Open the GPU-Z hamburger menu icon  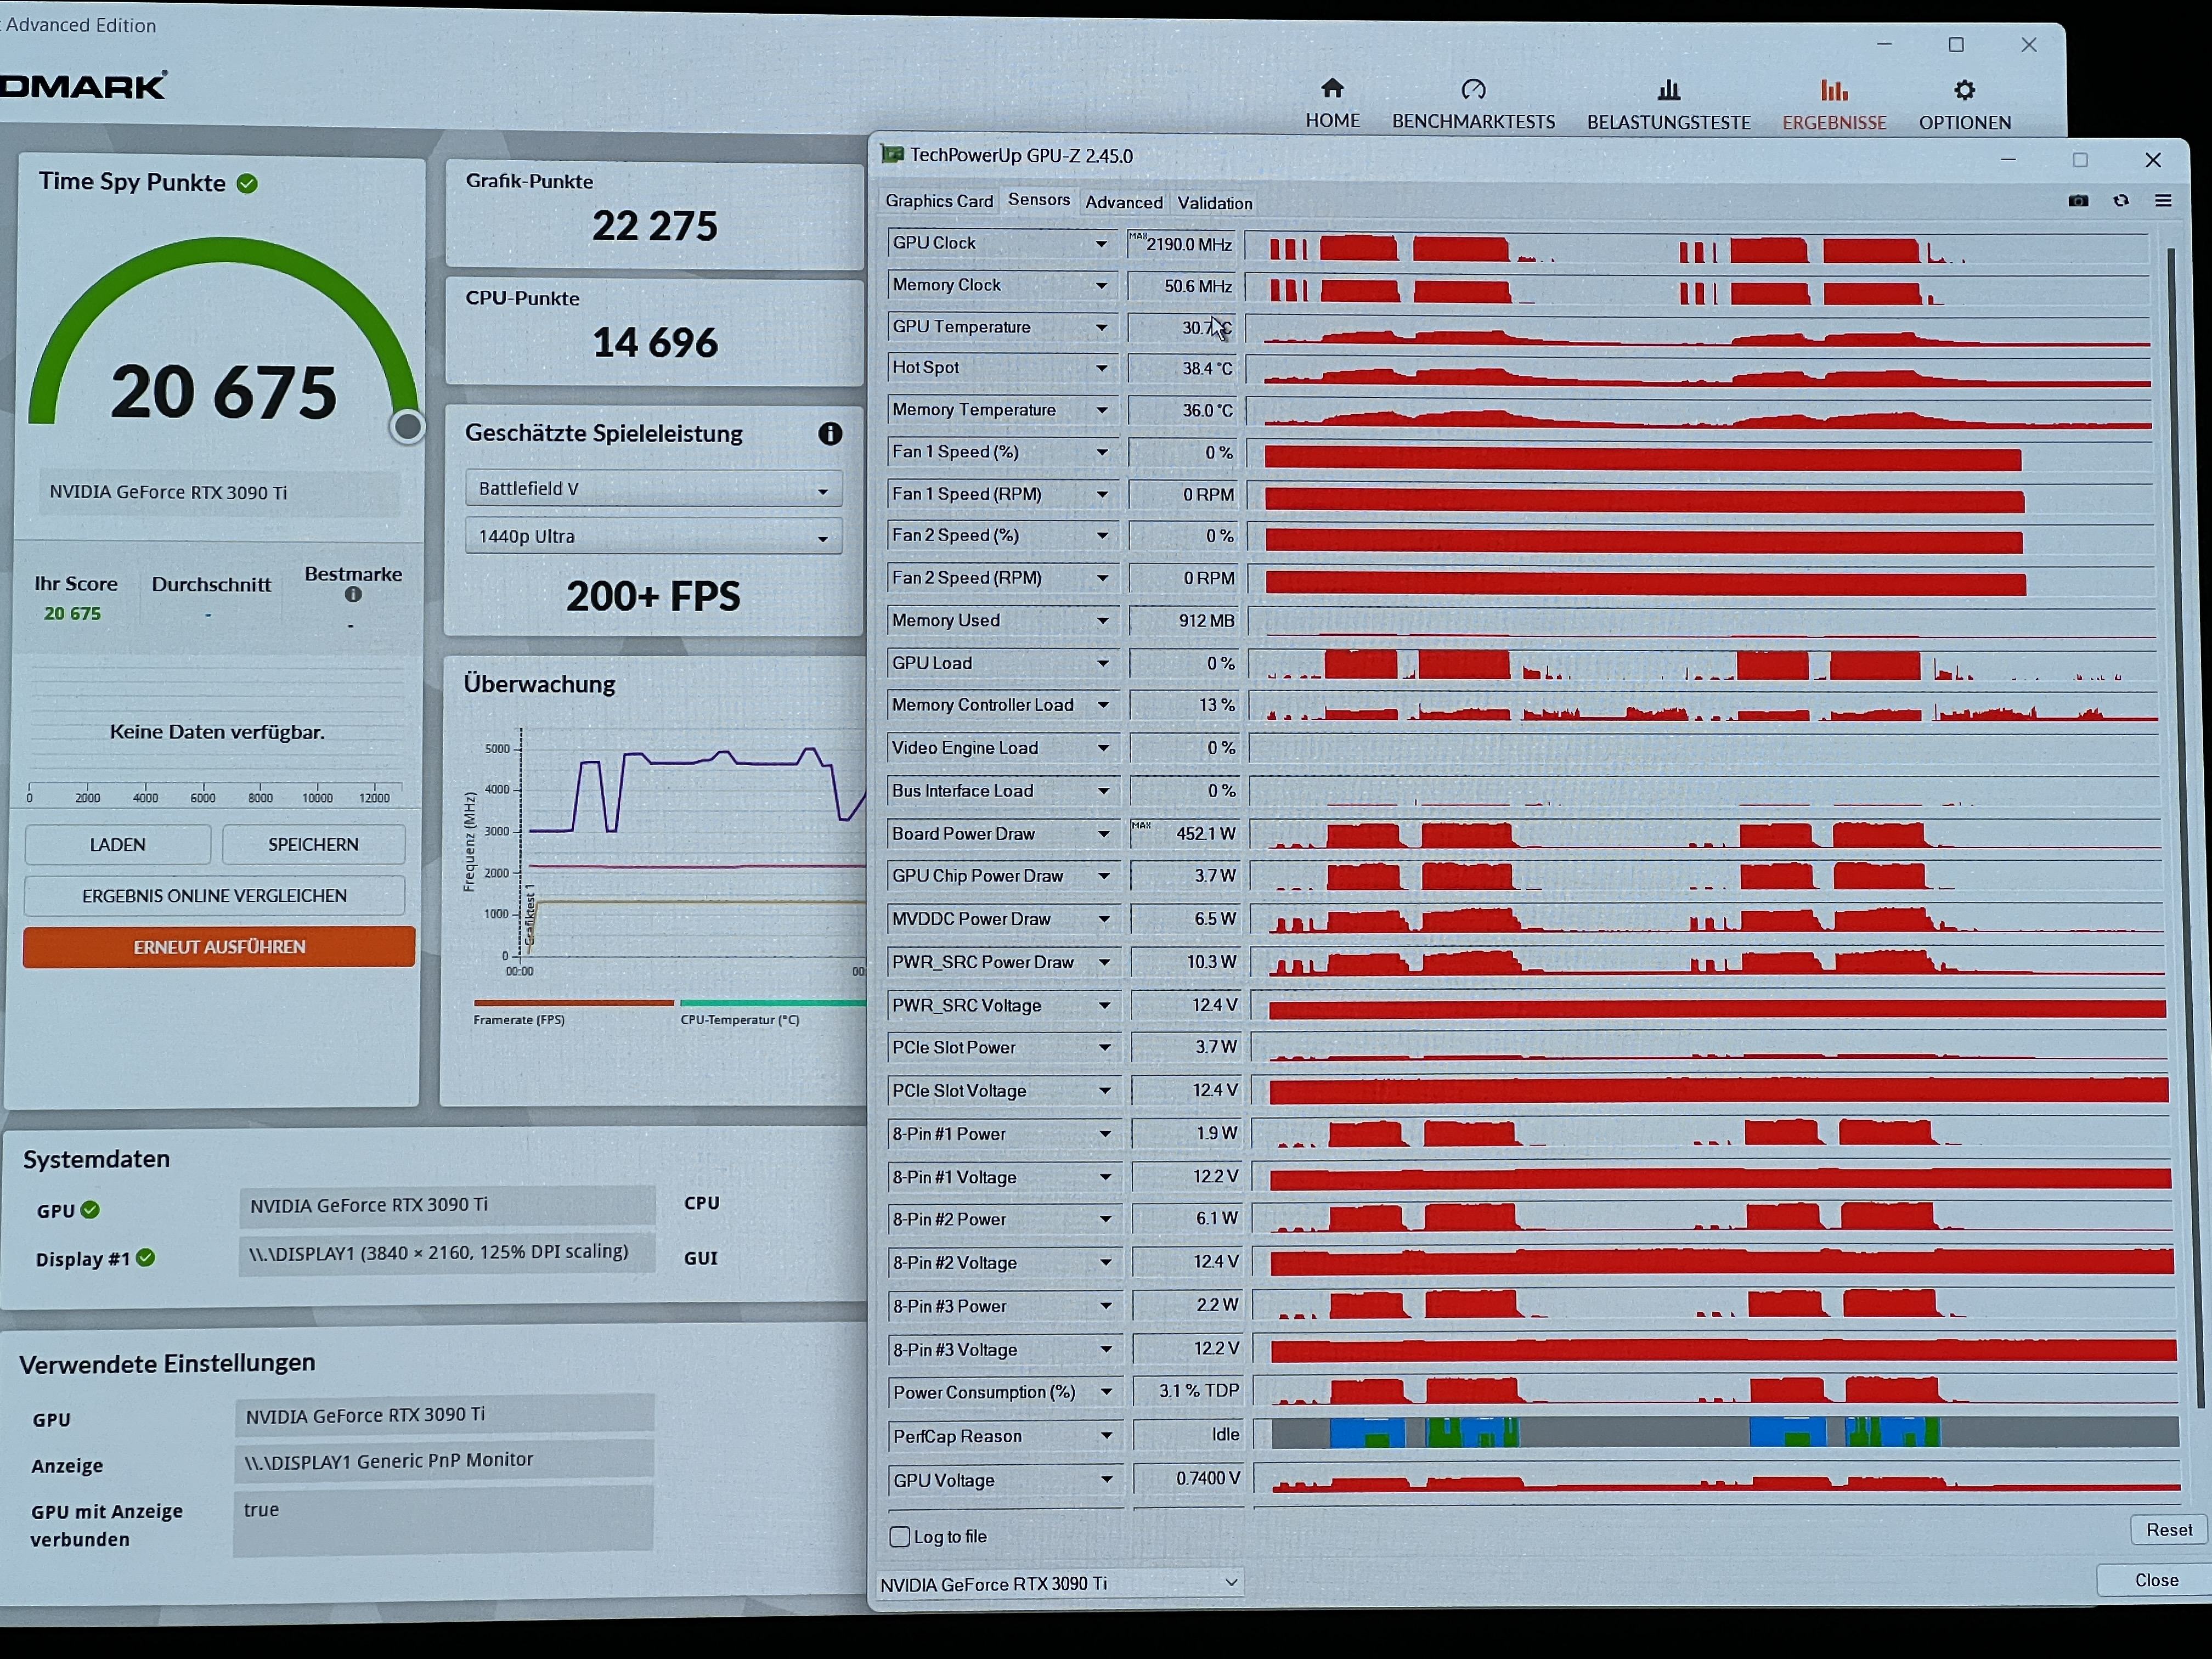coord(2163,201)
